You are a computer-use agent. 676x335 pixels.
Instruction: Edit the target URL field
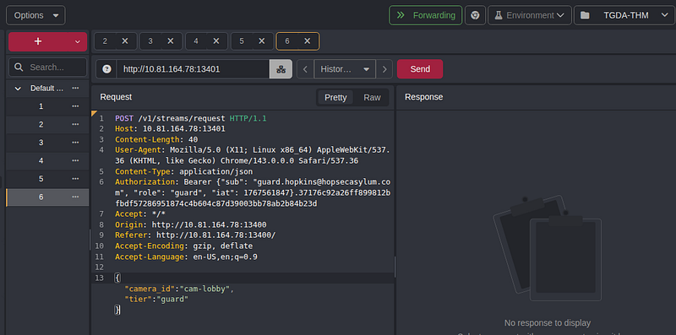[193, 69]
